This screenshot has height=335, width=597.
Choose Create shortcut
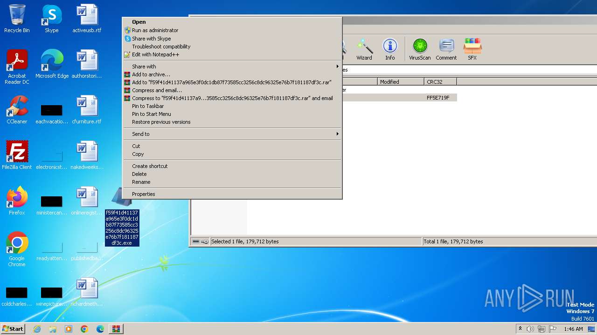[x=232, y=166]
